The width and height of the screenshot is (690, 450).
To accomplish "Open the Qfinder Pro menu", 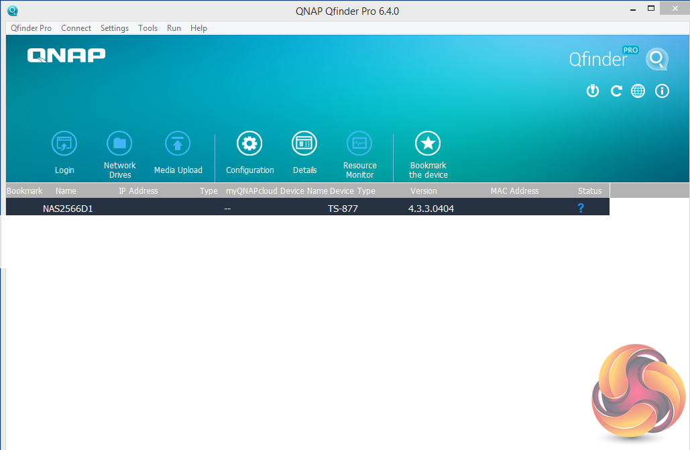I will pyautogui.click(x=32, y=28).
